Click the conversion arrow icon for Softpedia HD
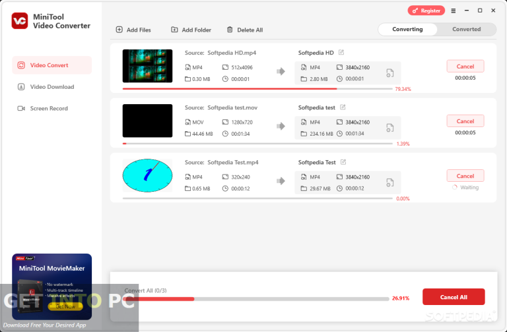 (281, 71)
